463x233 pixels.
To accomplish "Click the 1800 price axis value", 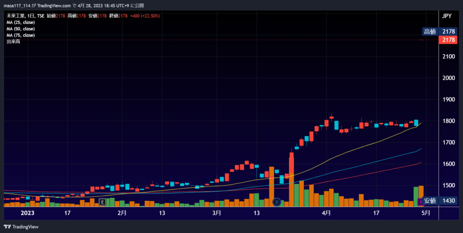I will pyautogui.click(x=448, y=121).
